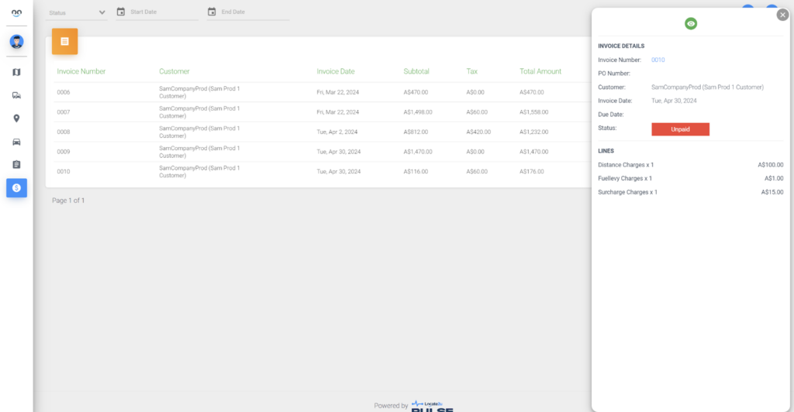The height and width of the screenshot is (412, 794).
Task: Open the clipboard tasks icon in the sidebar
Action: point(17,165)
